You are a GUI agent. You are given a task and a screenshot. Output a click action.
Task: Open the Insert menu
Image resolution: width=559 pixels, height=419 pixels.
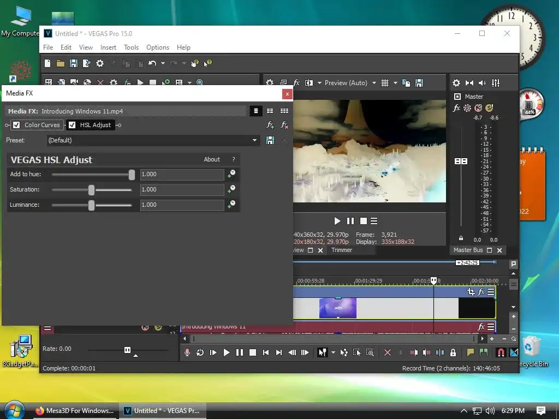point(108,47)
